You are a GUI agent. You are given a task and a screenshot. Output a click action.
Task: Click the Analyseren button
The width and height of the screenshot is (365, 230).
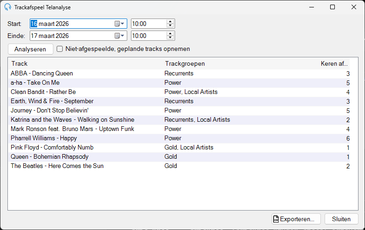tap(31, 49)
